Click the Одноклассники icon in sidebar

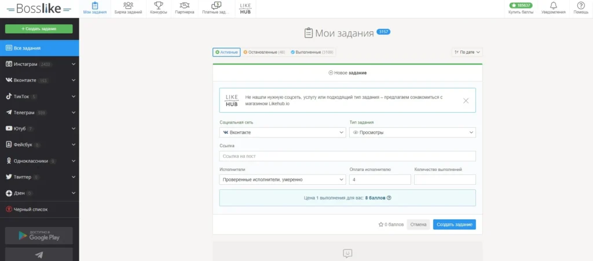pos(9,161)
